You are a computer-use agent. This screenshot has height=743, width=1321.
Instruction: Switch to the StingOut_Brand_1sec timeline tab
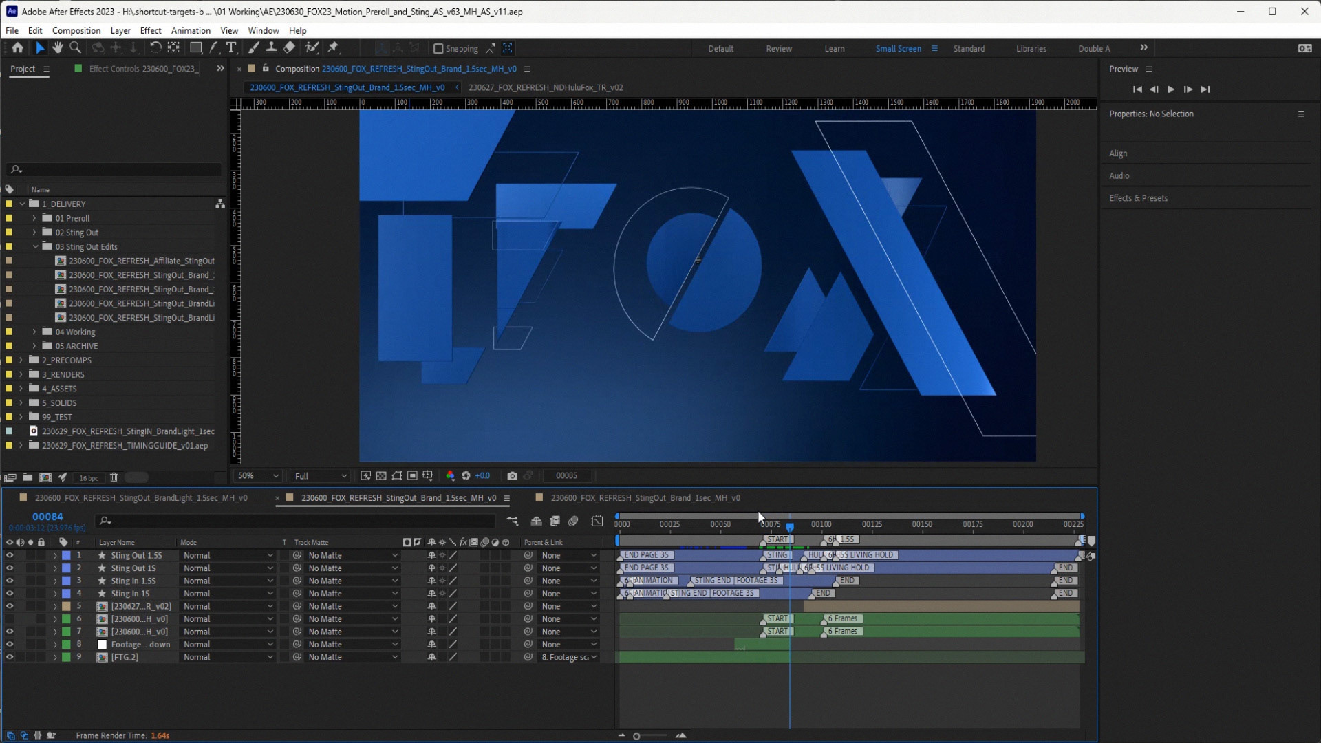pyautogui.click(x=645, y=498)
